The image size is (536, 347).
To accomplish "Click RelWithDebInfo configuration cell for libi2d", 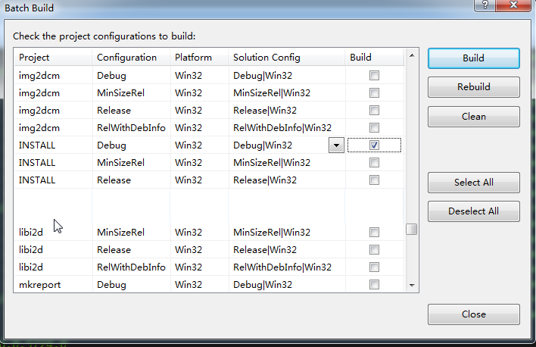I will pyautogui.click(x=131, y=267).
